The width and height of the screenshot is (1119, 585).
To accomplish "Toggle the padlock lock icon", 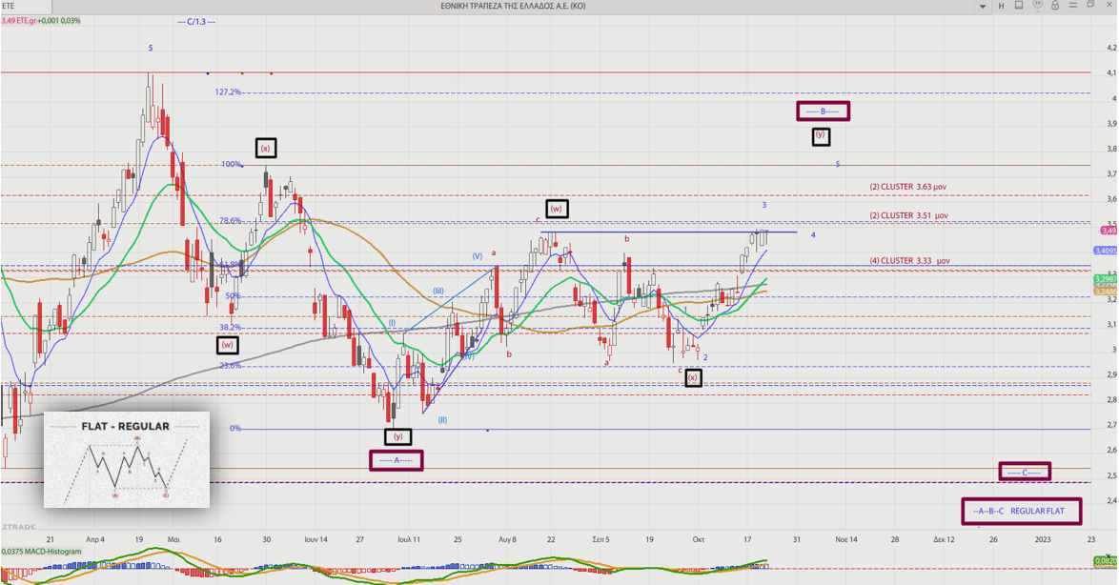I will [1055, 6].
